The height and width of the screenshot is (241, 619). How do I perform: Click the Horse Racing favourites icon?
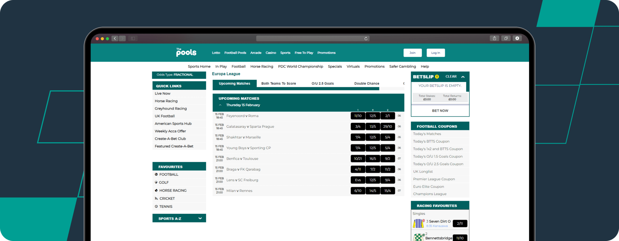156,190
